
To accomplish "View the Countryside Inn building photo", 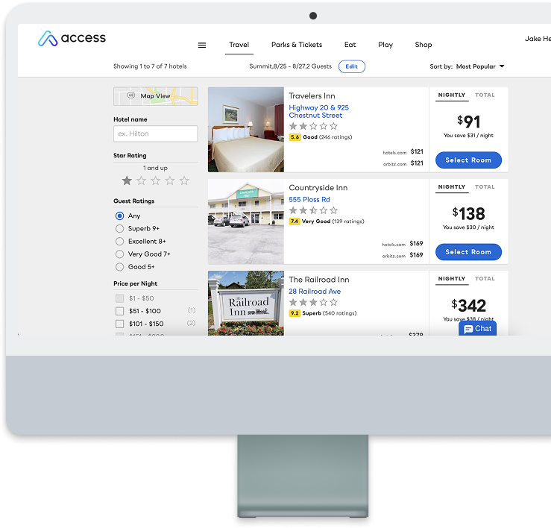I will tap(245, 221).
